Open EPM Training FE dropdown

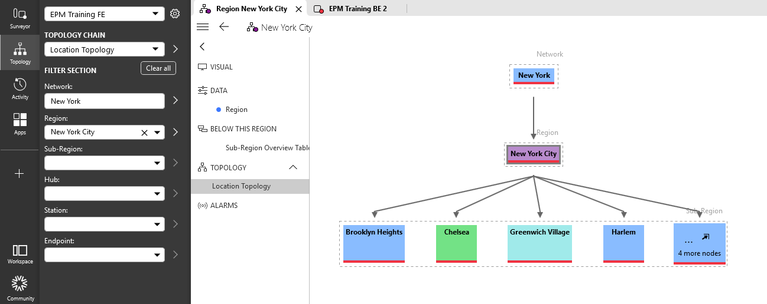(x=105, y=14)
